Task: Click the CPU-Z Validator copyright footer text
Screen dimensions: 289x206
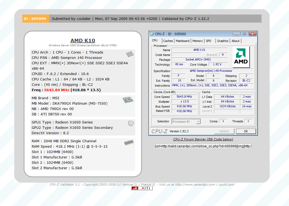Action: click(142, 184)
